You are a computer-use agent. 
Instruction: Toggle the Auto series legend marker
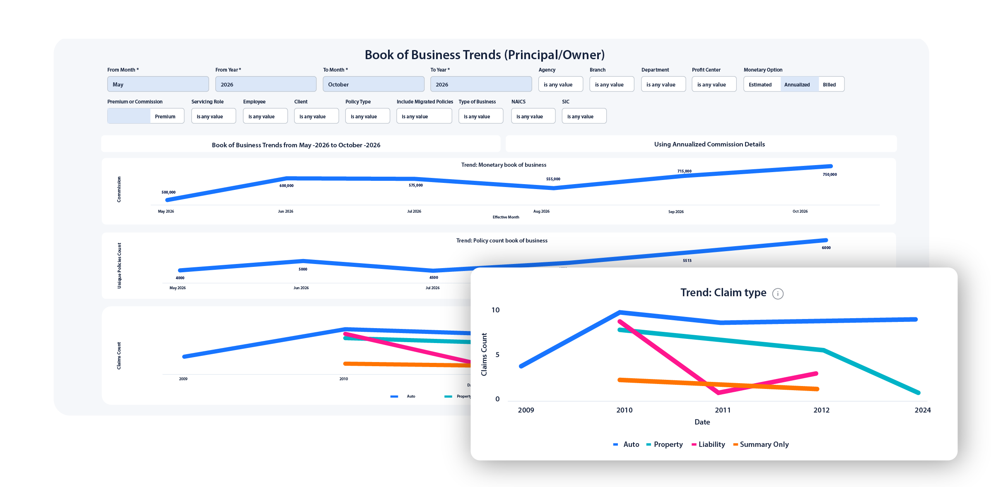click(x=615, y=444)
